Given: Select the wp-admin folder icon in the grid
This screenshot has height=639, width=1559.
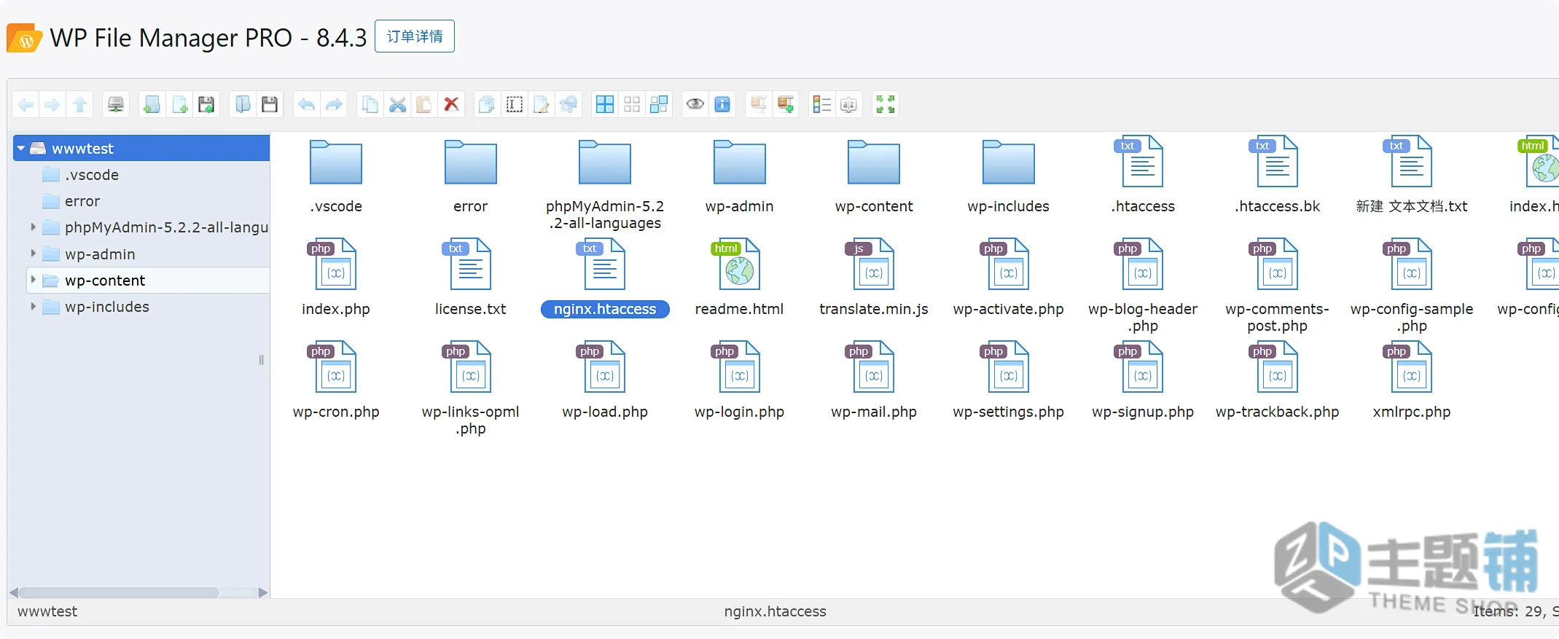Looking at the screenshot, I should click(x=739, y=162).
